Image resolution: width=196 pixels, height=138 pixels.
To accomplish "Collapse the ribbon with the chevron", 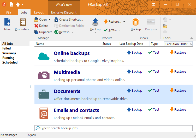I will 191,38.
